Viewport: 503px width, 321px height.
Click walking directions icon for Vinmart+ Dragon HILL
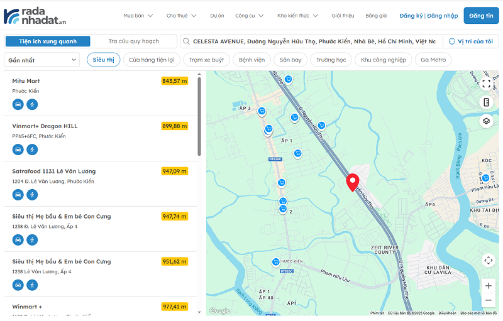[32, 150]
